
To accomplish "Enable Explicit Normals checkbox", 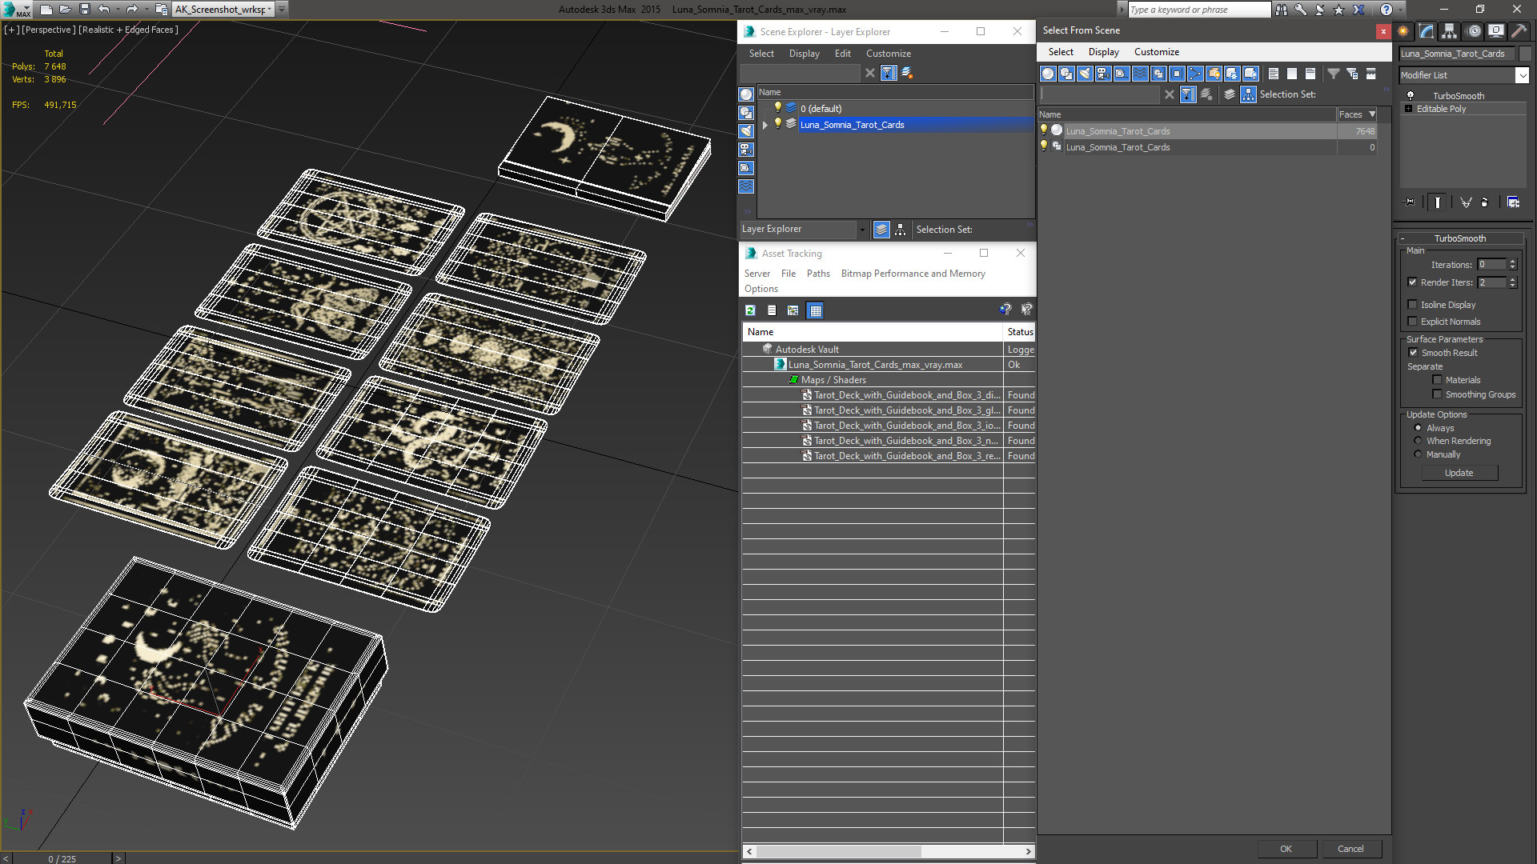I will (1412, 322).
